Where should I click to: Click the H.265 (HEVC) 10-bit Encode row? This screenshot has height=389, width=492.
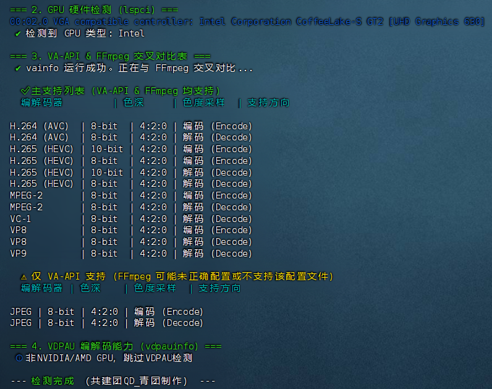pyautogui.click(x=131, y=149)
